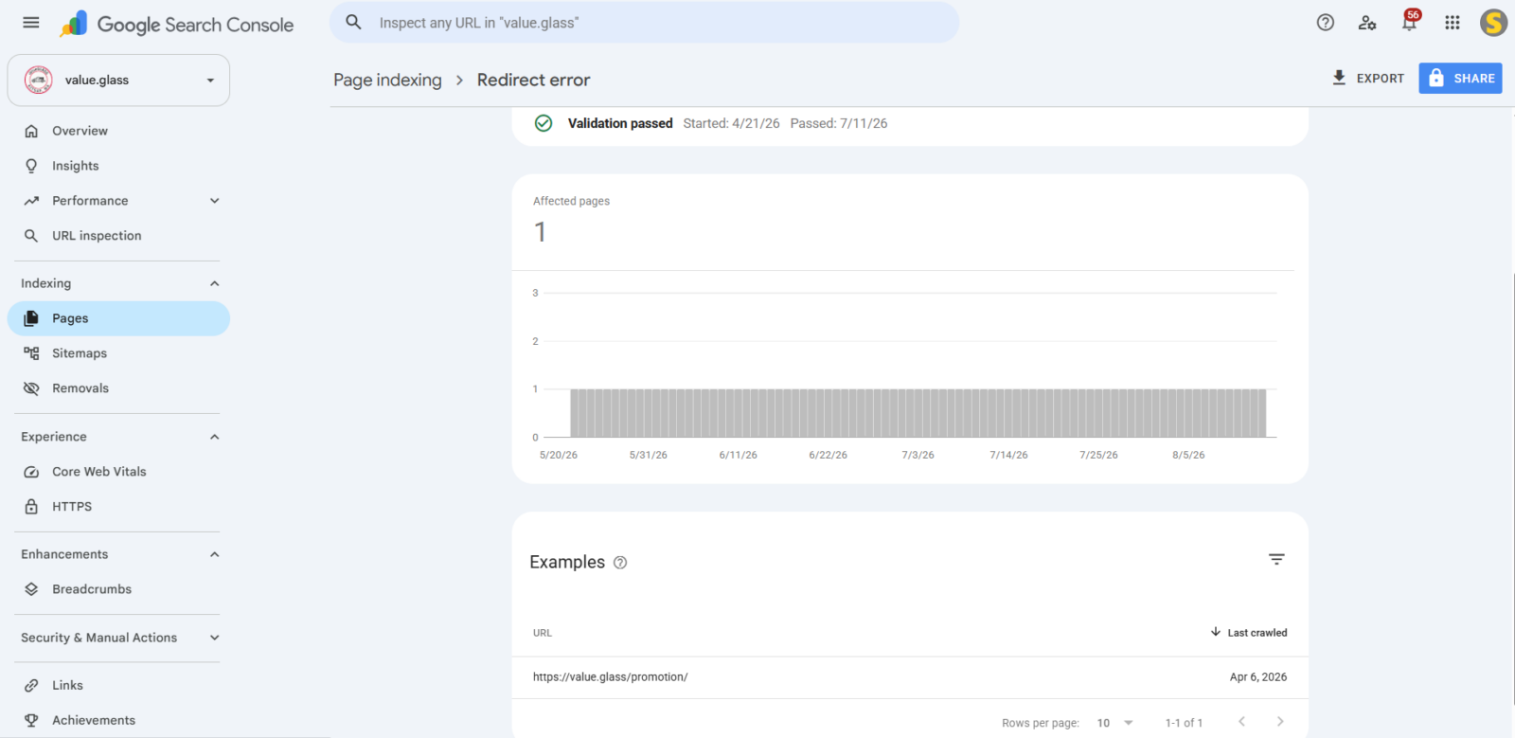Click the Google Search Console logo
The image size is (1515, 738).
(x=177, y=25)
